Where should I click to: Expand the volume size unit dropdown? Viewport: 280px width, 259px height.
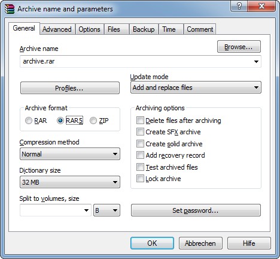click(106, 210)
